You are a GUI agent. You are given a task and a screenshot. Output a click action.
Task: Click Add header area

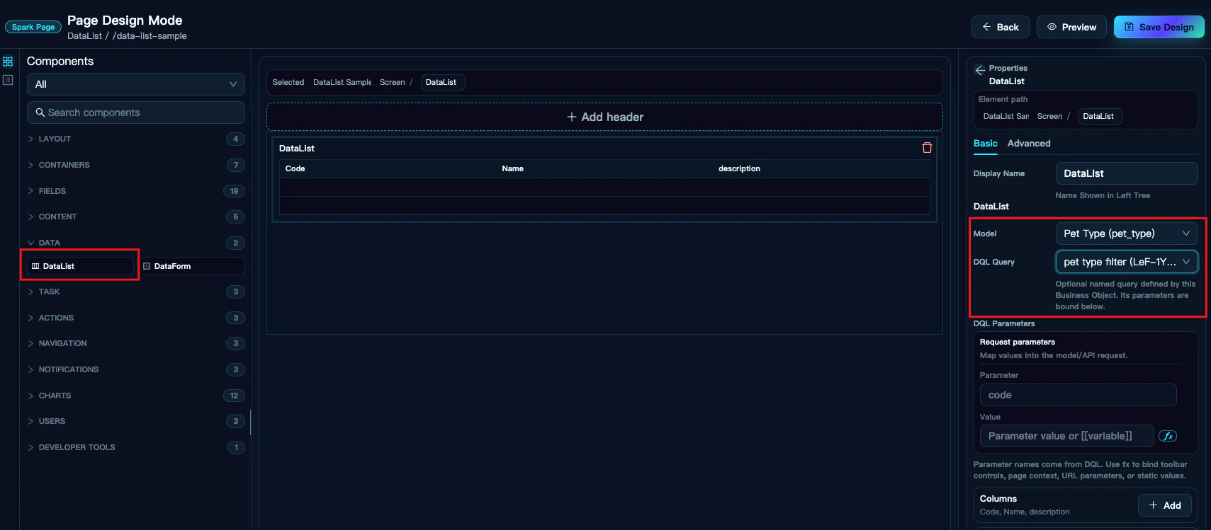604,117
